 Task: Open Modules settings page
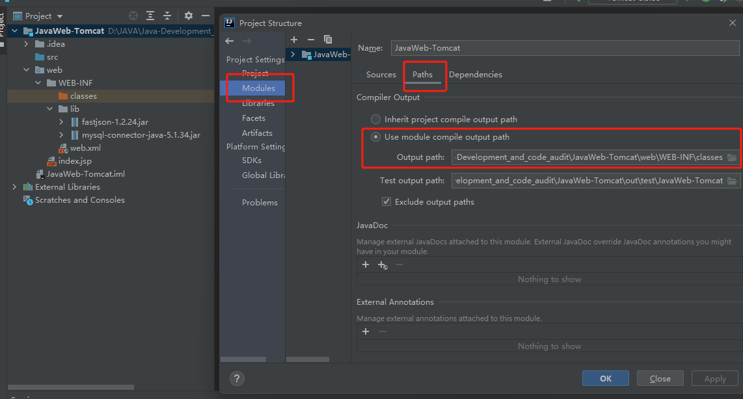pos(258,88)
